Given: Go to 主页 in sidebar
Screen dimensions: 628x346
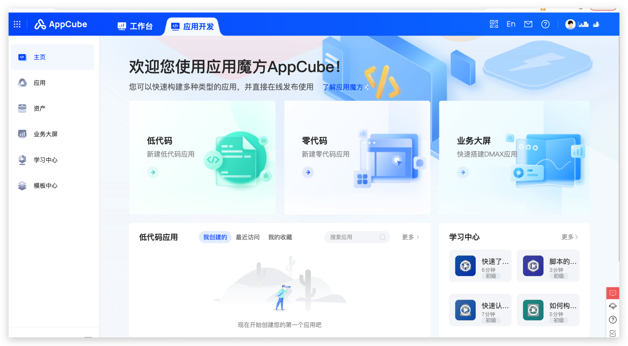Looking at the screenshot, I should (x=52, y=57).
